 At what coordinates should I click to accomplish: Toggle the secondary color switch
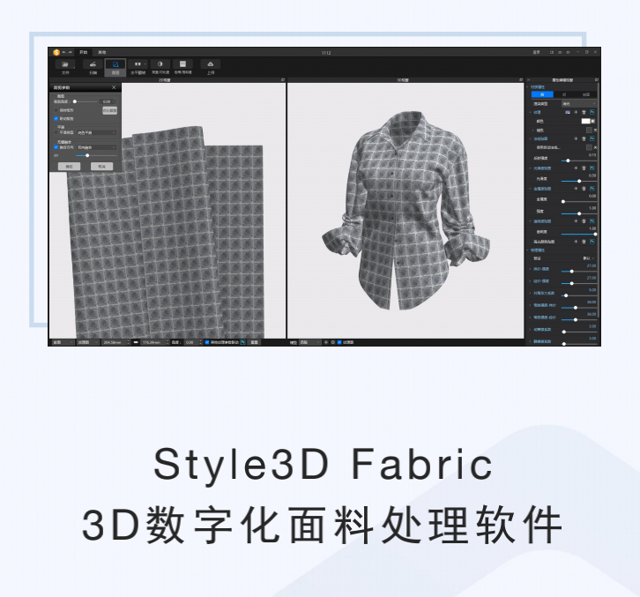[x=589, y=131]
